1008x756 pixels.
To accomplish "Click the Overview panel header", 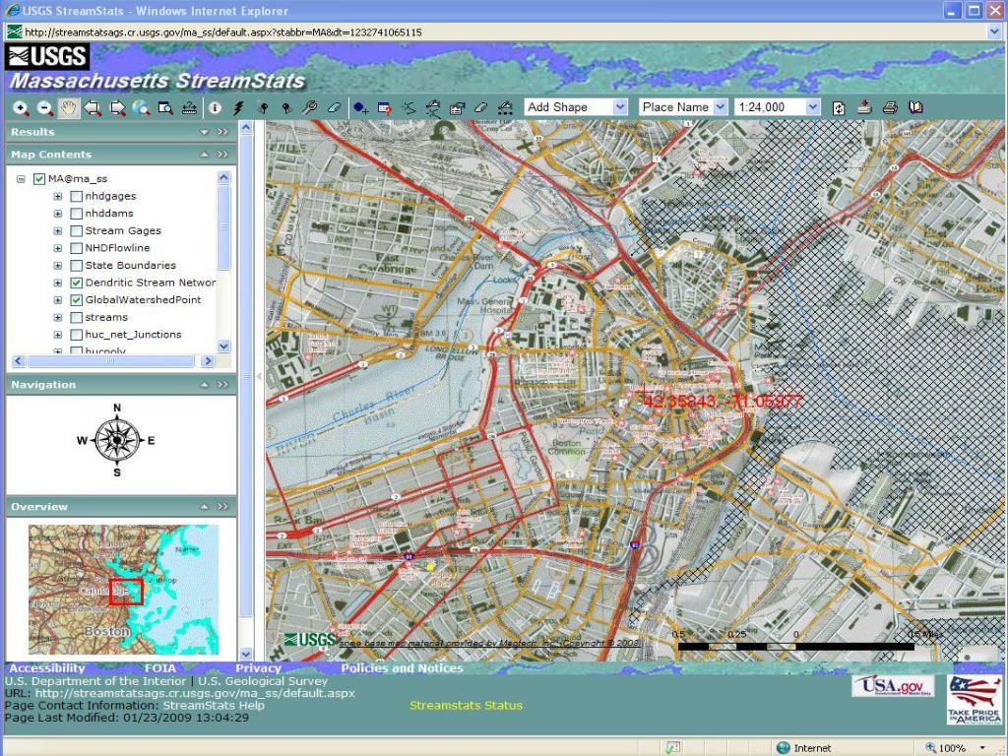I will [121, 507].
